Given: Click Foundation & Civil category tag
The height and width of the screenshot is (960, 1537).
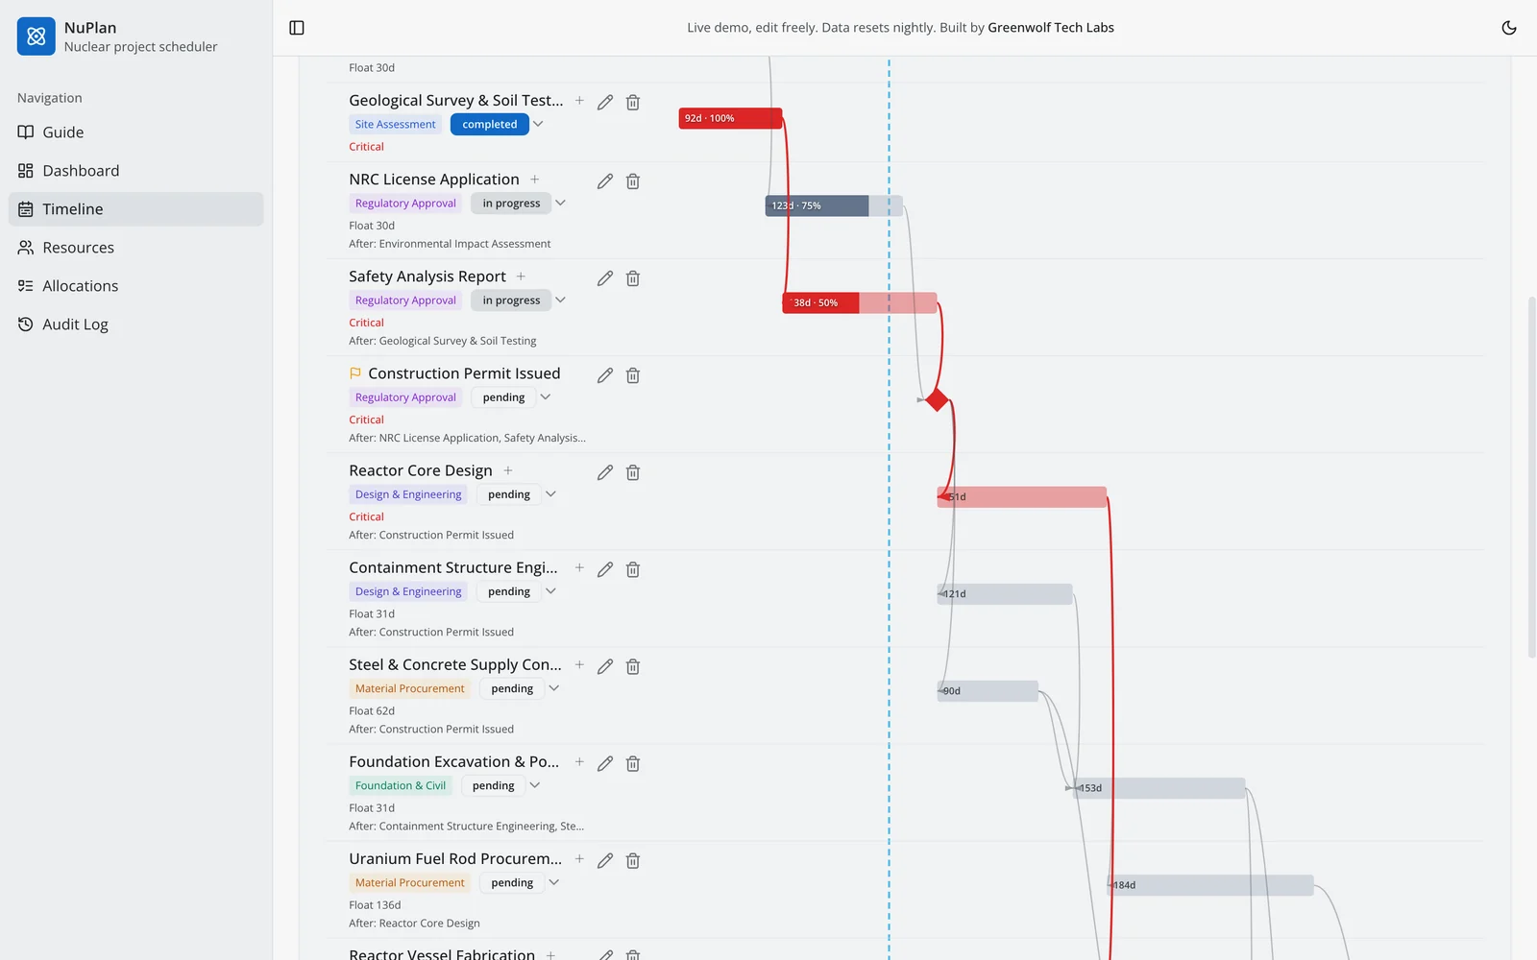Looking at the screenshot, I should 401,785.
